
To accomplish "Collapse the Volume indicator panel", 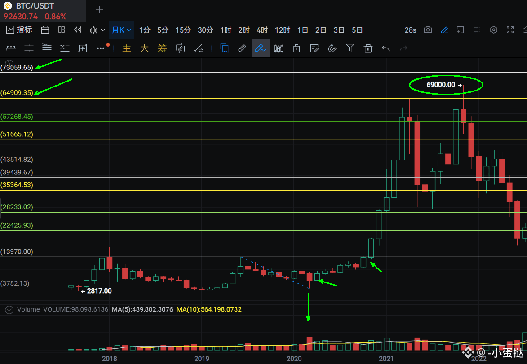I will 9,309.
